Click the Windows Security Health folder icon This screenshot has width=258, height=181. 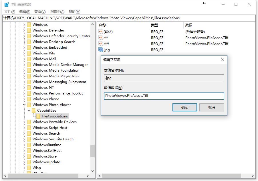pos(29,139)
